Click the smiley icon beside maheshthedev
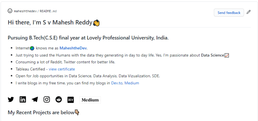Image resolution: width=258 pixels, height=121 pixels. click(x=10, y=11)
